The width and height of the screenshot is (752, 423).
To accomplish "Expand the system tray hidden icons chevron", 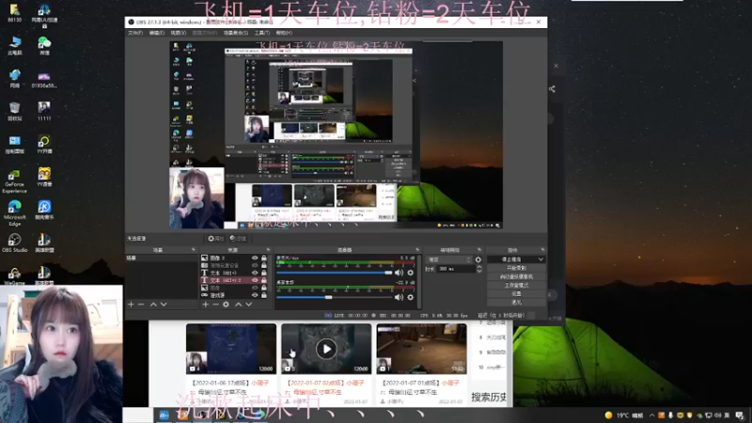I will 651,415.
